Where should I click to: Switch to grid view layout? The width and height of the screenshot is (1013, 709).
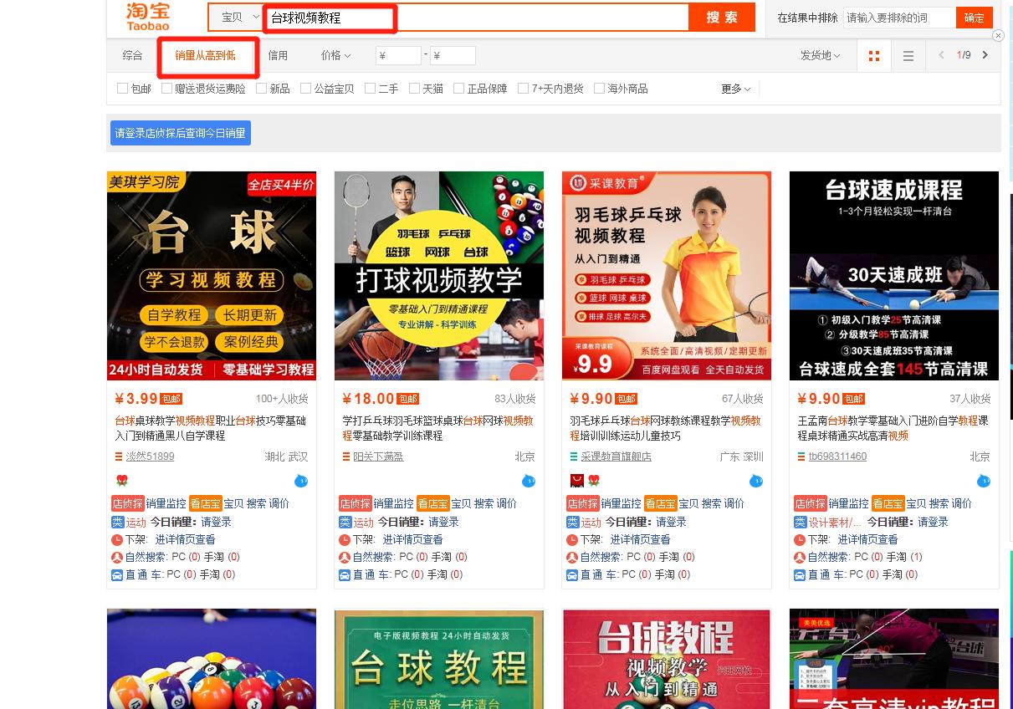pyautogui.click(x=874, y=55)
